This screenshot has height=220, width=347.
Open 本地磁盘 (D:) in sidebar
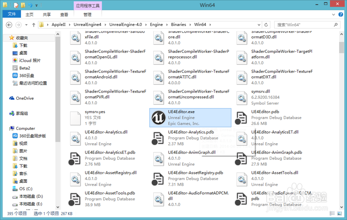coord(31,196)
